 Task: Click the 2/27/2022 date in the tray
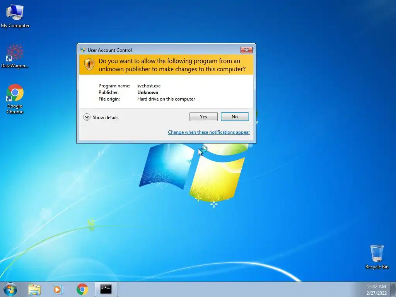click(376, 293)
